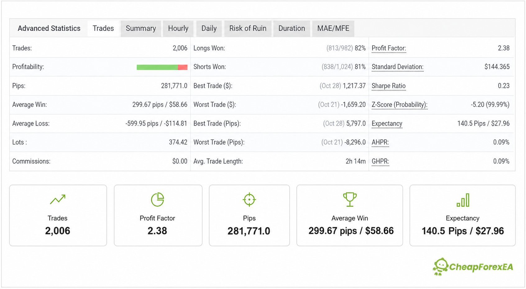Image resolution: width=526 pixels, height=289 pixels.
Task: Switch to the Summary tab
Action: (141, 28)
